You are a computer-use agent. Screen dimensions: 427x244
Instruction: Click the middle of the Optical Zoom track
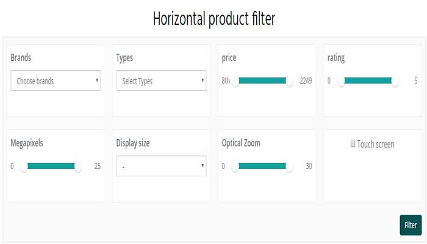[x=262, y=166]
